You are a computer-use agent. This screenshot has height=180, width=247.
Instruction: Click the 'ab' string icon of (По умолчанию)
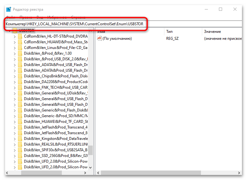tap(99, 39)
